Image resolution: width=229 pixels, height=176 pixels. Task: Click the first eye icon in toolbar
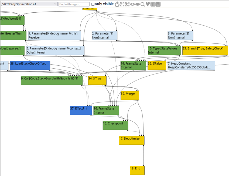(132, 4)
